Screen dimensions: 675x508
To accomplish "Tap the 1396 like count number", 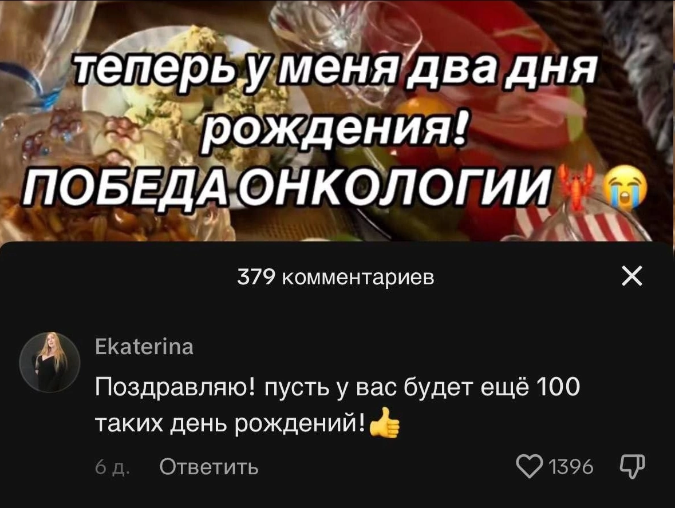I will coord(572,467).
